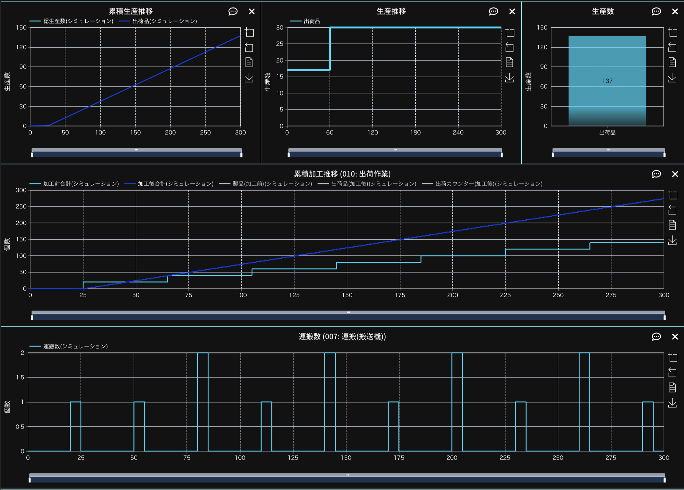
Task: Toggle 出荷品 legend in 生産推移 chart
Action: [x=305, y=21]
